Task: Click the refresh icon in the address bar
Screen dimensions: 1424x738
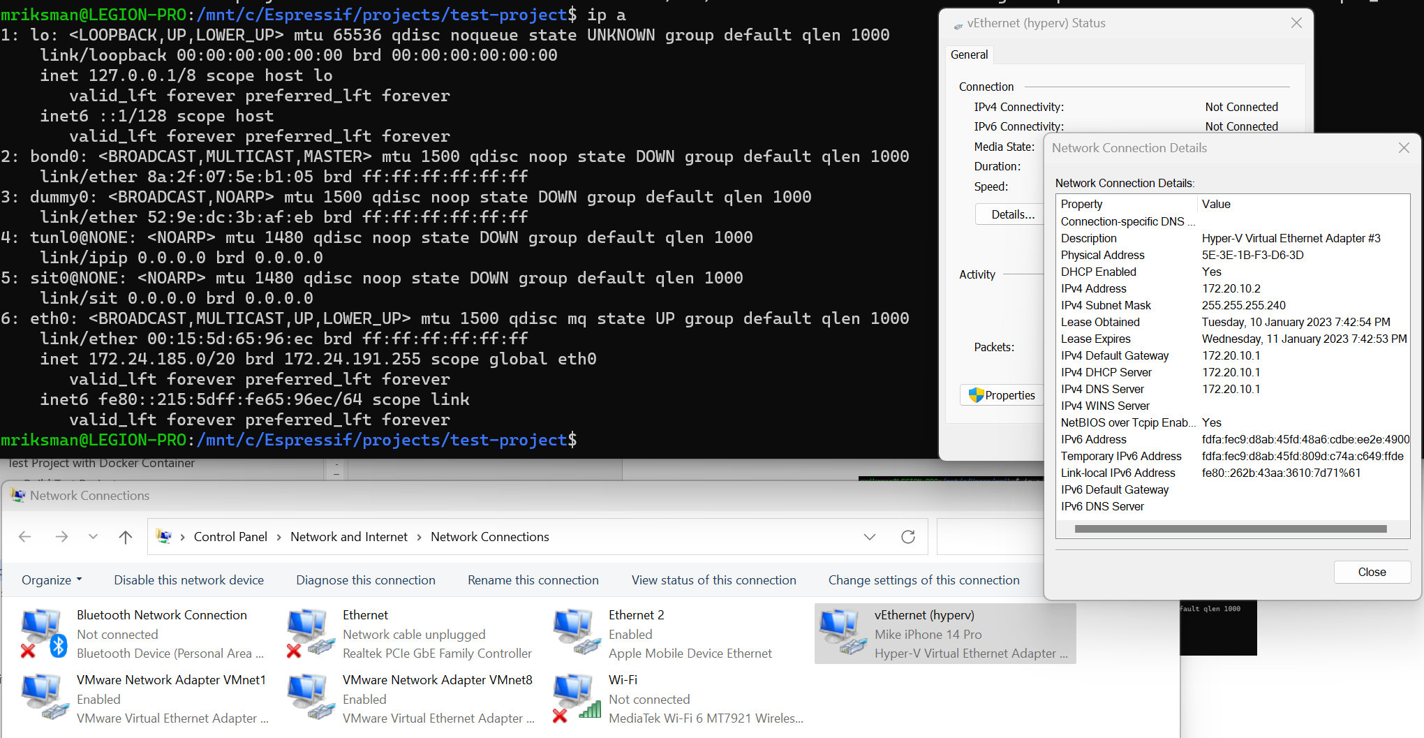Action: (x=907, y=536)
